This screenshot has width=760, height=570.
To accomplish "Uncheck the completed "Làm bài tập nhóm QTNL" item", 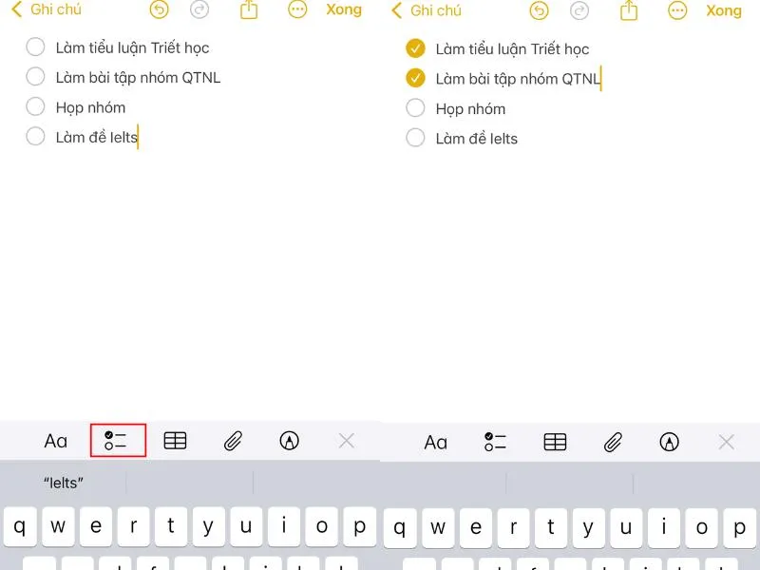I will pos(415,78).
